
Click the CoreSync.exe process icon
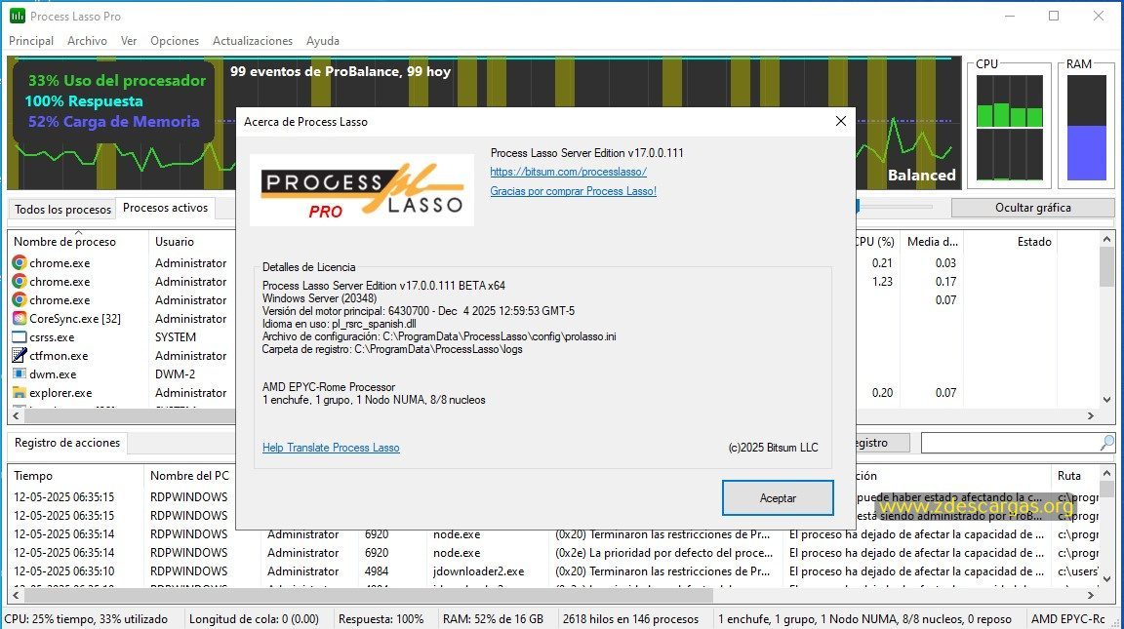20,318
